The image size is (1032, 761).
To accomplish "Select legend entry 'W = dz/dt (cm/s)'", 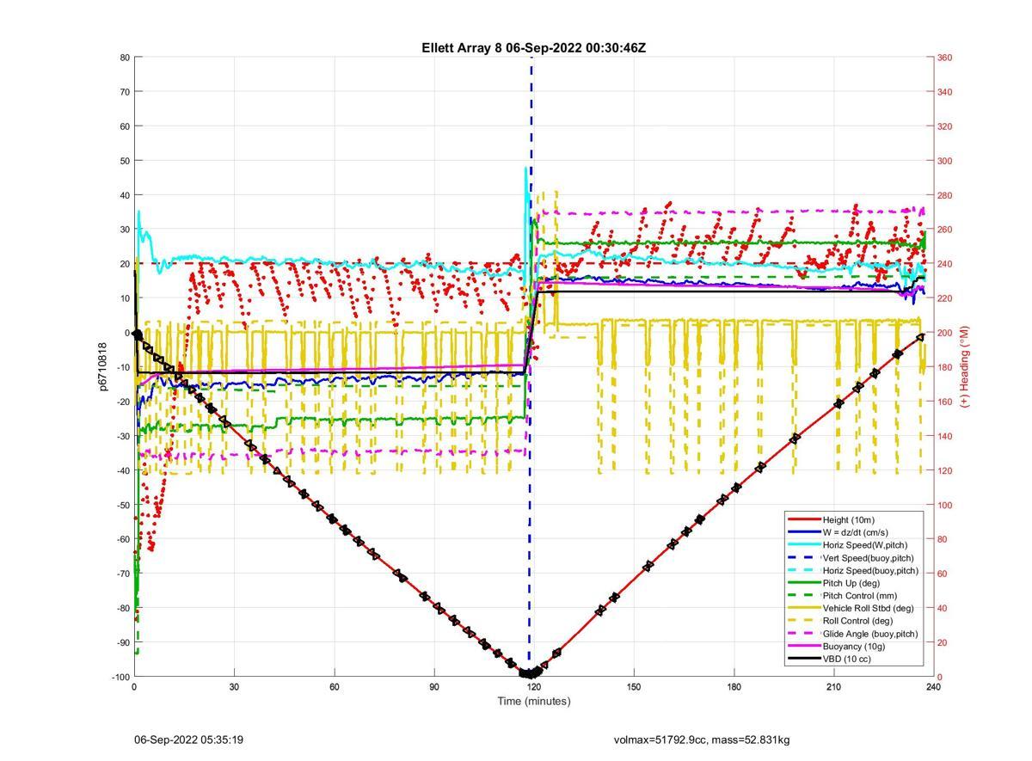I will (857, 532).
